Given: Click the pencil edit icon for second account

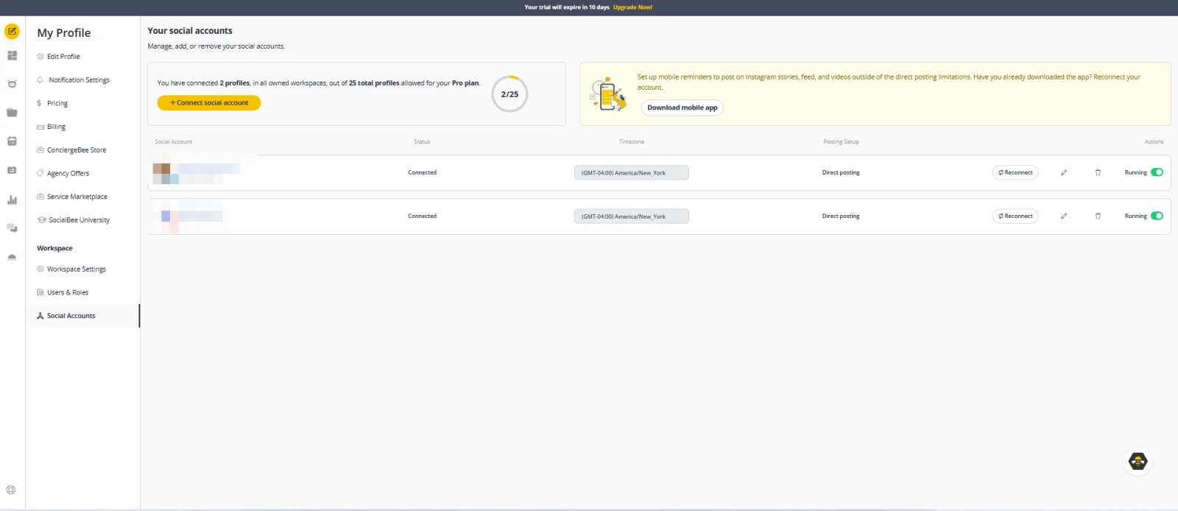Looking at the screenshot, I should coord(1064,216).
